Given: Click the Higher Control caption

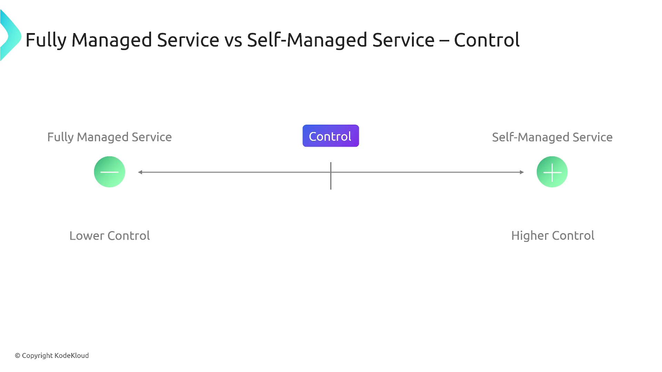Looking at the screenshot, I should pyautogui.click(x=552, y=236).
